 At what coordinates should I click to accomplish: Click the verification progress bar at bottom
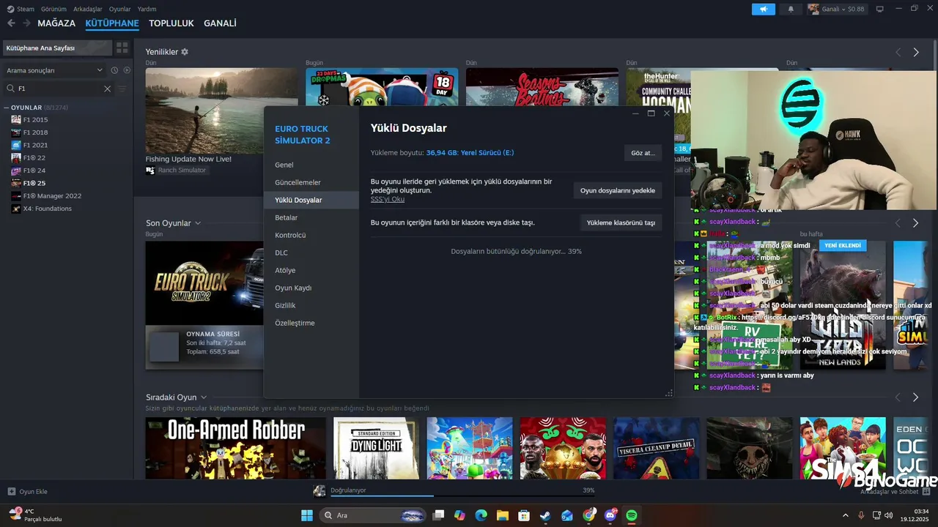pyautogui.click(x=462, y=496)
